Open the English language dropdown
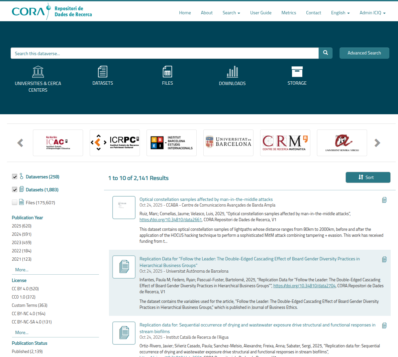This screenshot has height=357, width=398. [340, 13]
